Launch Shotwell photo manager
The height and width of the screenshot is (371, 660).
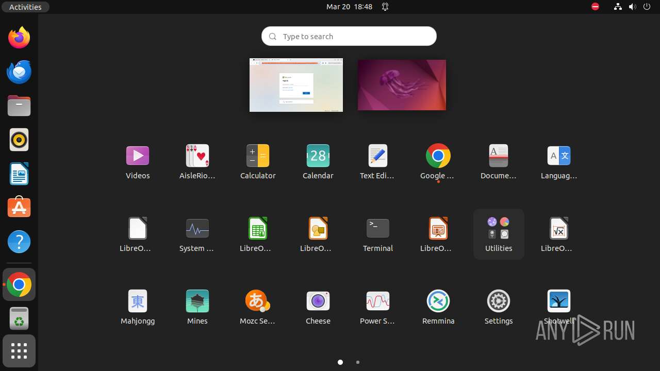(559, 307)
